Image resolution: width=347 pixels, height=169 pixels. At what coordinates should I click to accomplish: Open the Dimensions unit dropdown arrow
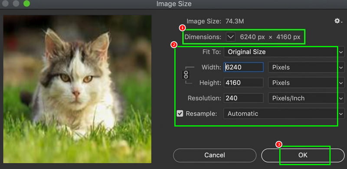click(231, 37)
